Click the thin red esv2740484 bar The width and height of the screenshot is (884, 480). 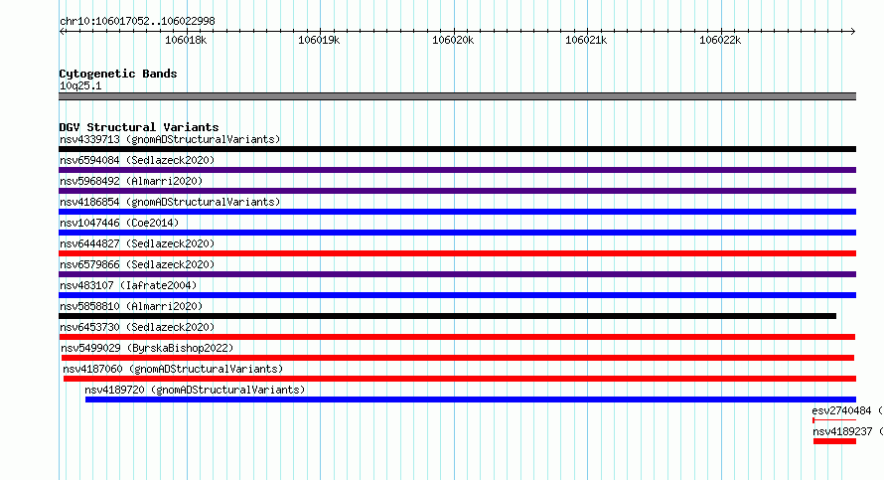point(834,420)
